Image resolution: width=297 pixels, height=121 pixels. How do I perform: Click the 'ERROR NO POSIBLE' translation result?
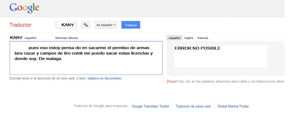[x=197, y=48]
